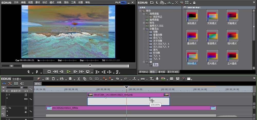Collapse the 字幕混合 folder in effects tree
This screenshot has height=120, width=257.
coord(144,29)
